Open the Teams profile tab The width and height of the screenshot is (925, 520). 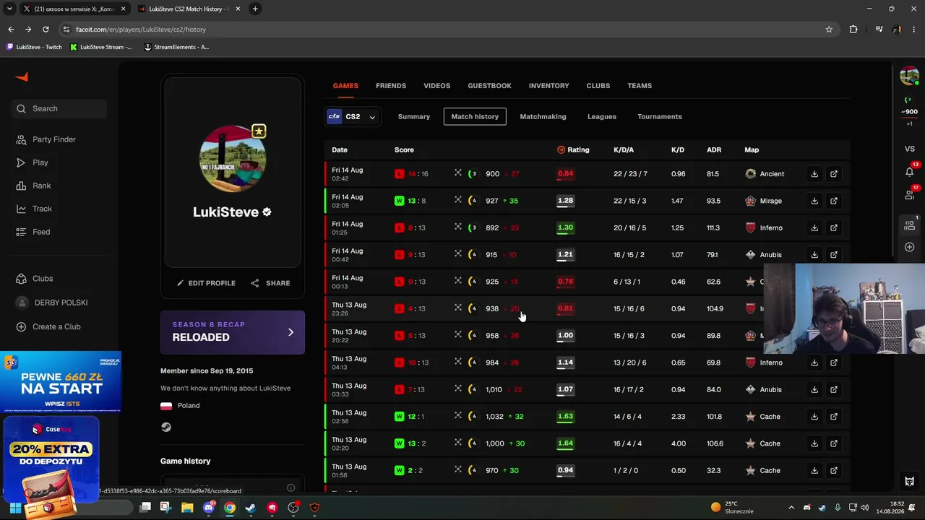click(640, 86)
